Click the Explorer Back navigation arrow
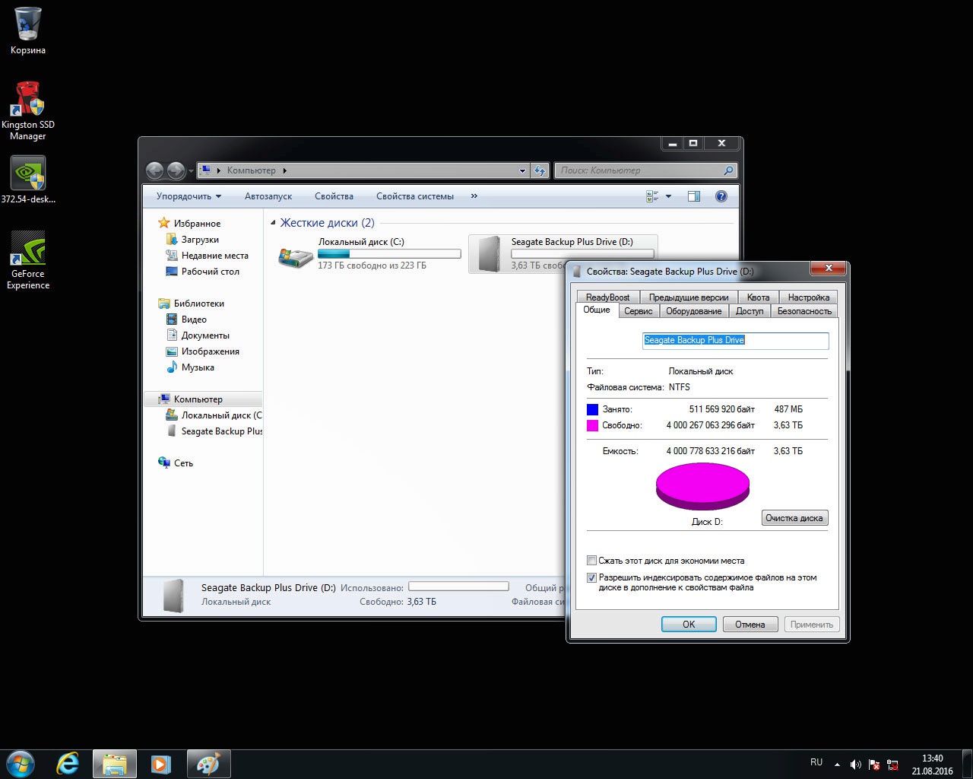The height and width of the screenshot is (779, 973). [x=155, y=170]
